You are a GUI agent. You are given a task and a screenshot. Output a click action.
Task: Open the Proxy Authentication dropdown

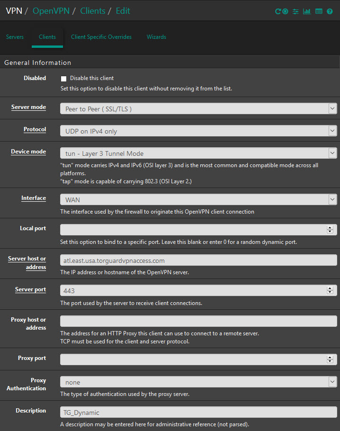198,382
